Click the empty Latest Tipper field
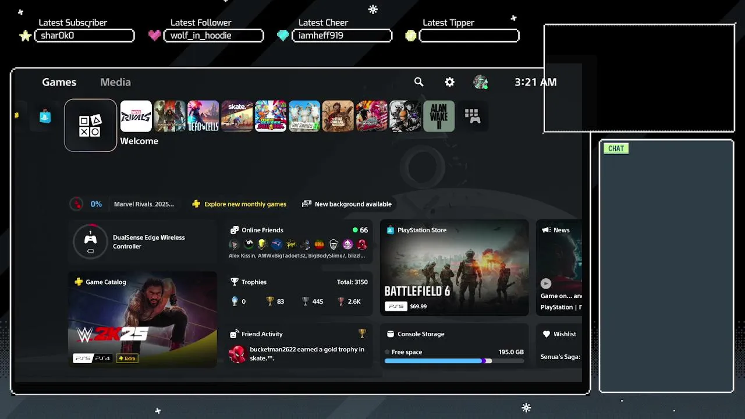Screen dimensions: 745x419 click(469, 35)
